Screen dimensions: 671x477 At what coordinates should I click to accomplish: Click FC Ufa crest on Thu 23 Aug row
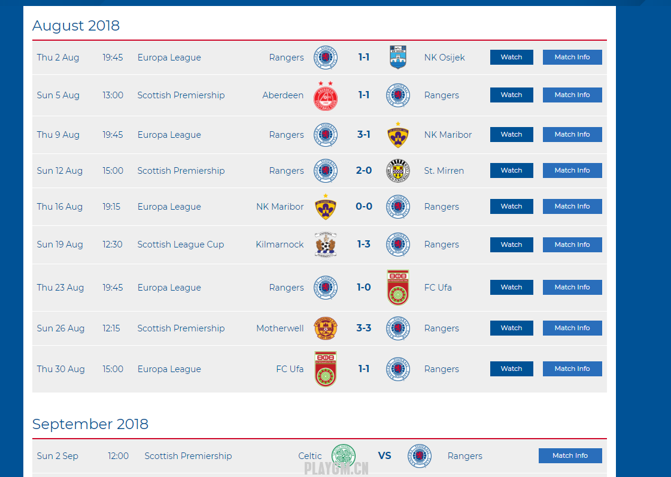tap(398, 287)
